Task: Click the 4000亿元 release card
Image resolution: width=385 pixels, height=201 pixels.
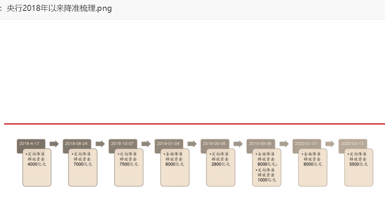Action: 37,167
